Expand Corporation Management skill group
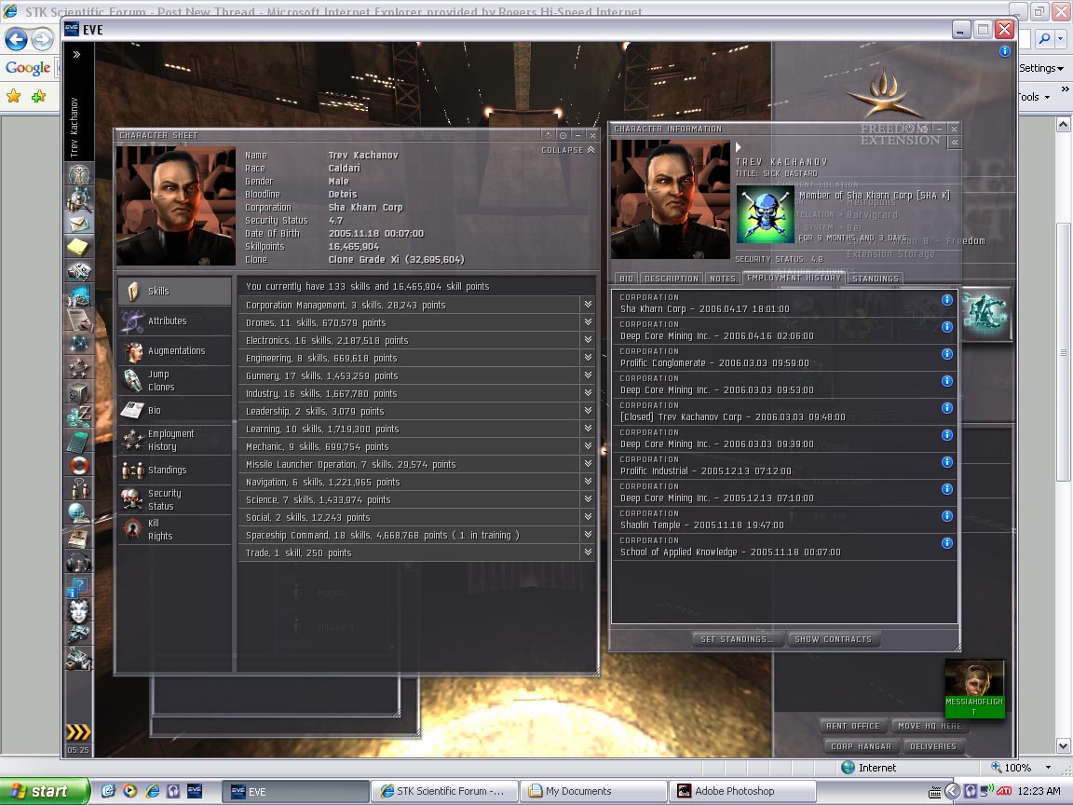This screenshot has height=805, width=1073. coord(588,304)
